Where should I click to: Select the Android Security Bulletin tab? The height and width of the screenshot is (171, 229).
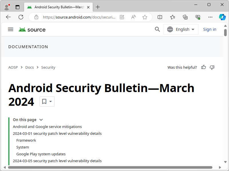(x=57, y=7)
